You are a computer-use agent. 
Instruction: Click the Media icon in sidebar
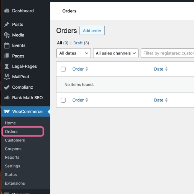7,35
